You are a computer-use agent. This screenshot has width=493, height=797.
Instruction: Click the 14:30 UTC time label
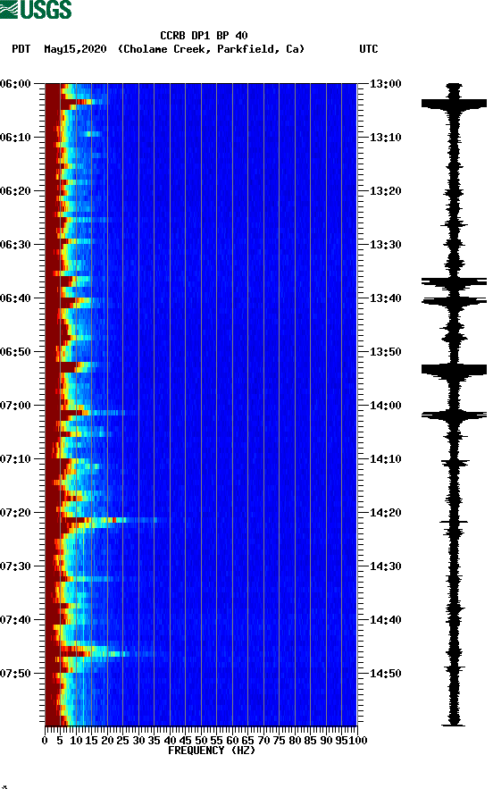point(385,566)
